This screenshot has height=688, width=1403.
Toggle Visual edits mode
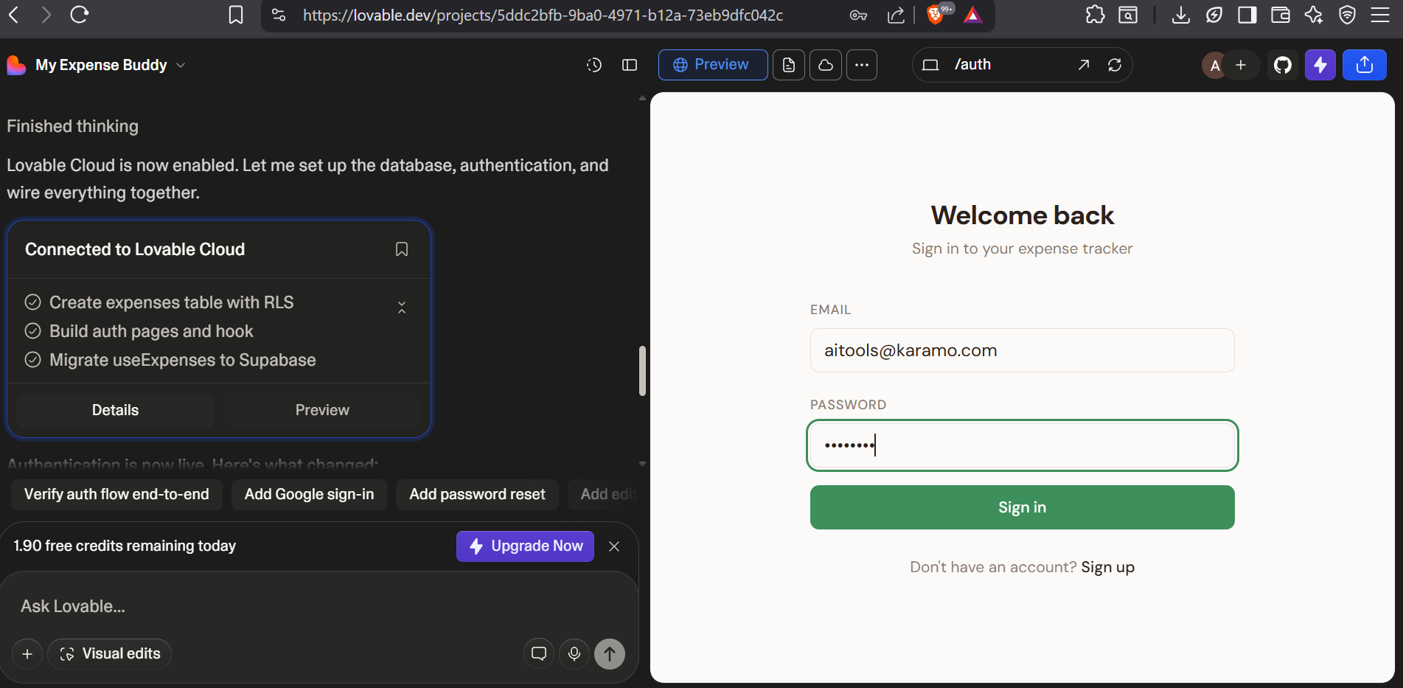[109, 653]
